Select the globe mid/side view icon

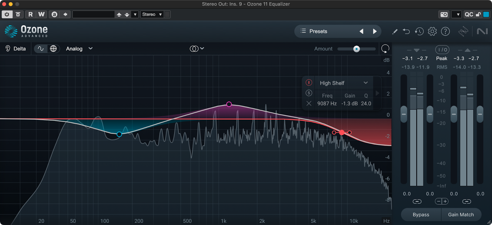tap(53, 49)
